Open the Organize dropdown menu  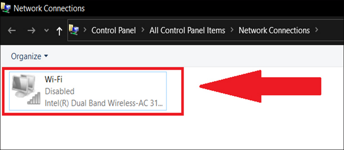[29, 56]
